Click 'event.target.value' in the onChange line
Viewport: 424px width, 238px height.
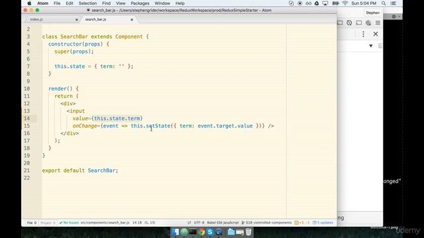coord(225,126)
